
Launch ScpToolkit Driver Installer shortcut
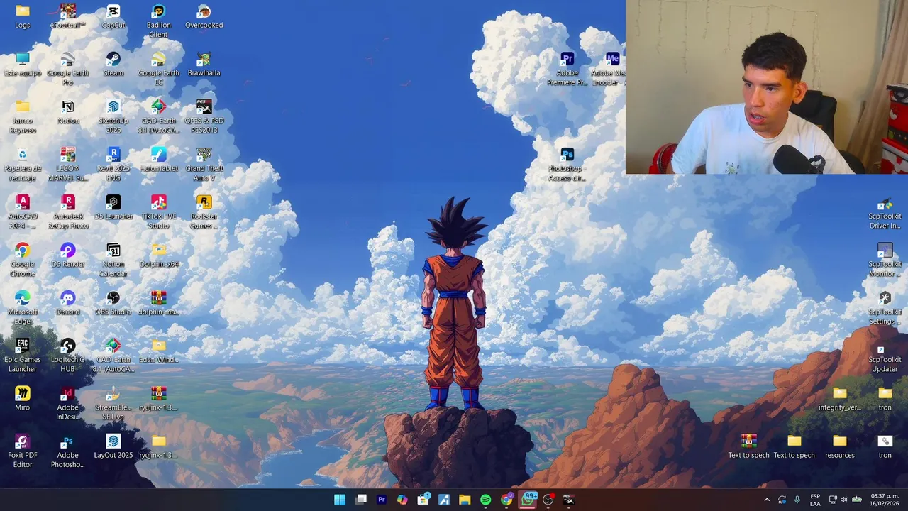[x=885, y=211]
